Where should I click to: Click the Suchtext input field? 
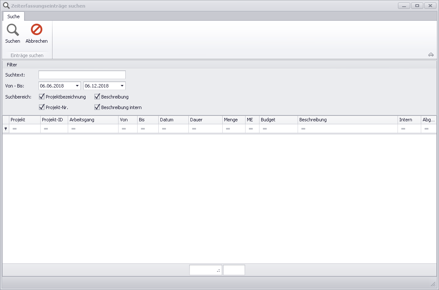[82, 75]
